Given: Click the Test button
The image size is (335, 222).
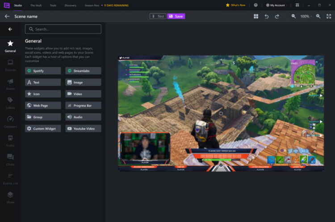Looking at the screenshot, I should coord(158,16).
